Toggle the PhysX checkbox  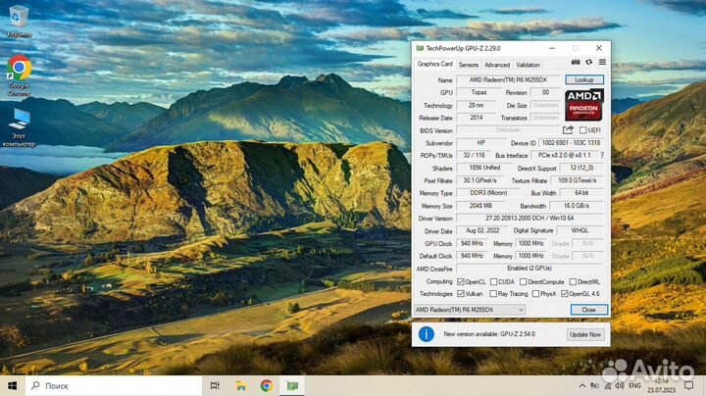[535, 293]
